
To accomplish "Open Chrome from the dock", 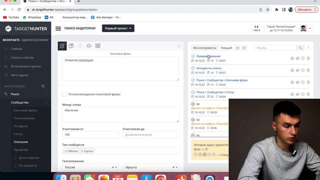I will (x=160, y=177).
